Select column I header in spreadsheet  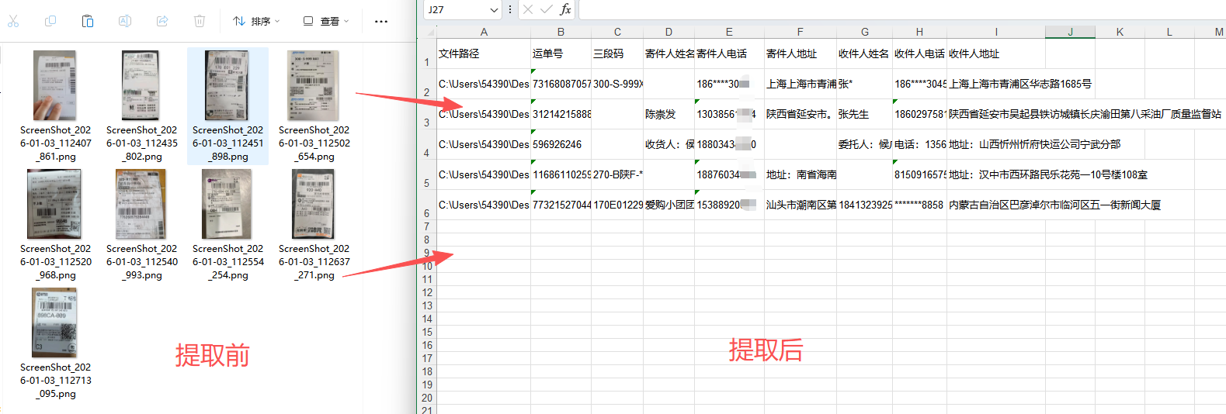click(x=996, y=32)
